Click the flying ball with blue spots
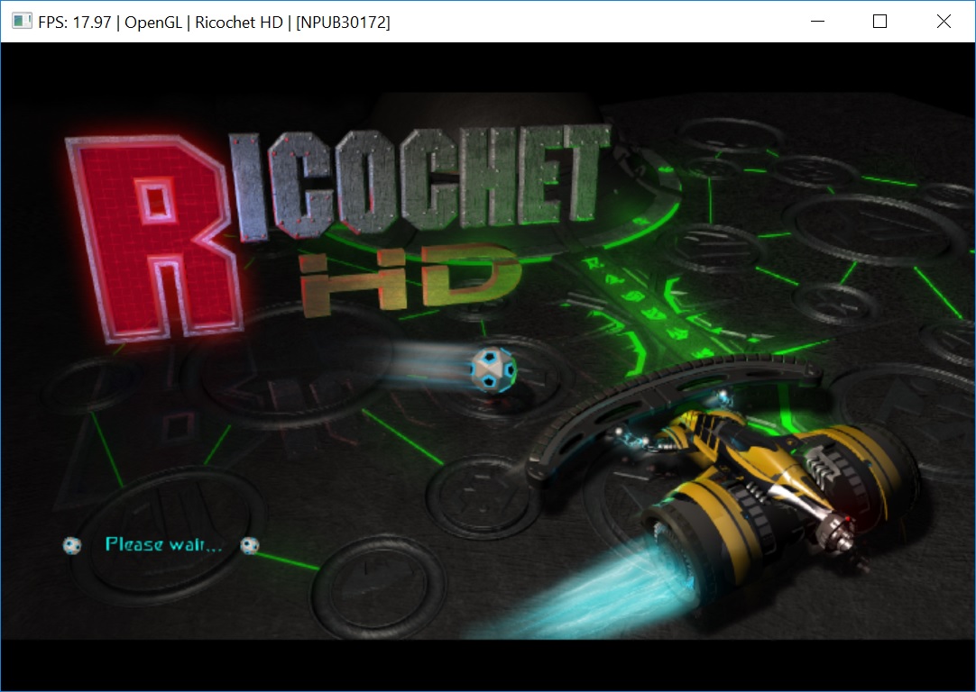The image size is (976, 692). pyautogui.click(x=493, y=369)
